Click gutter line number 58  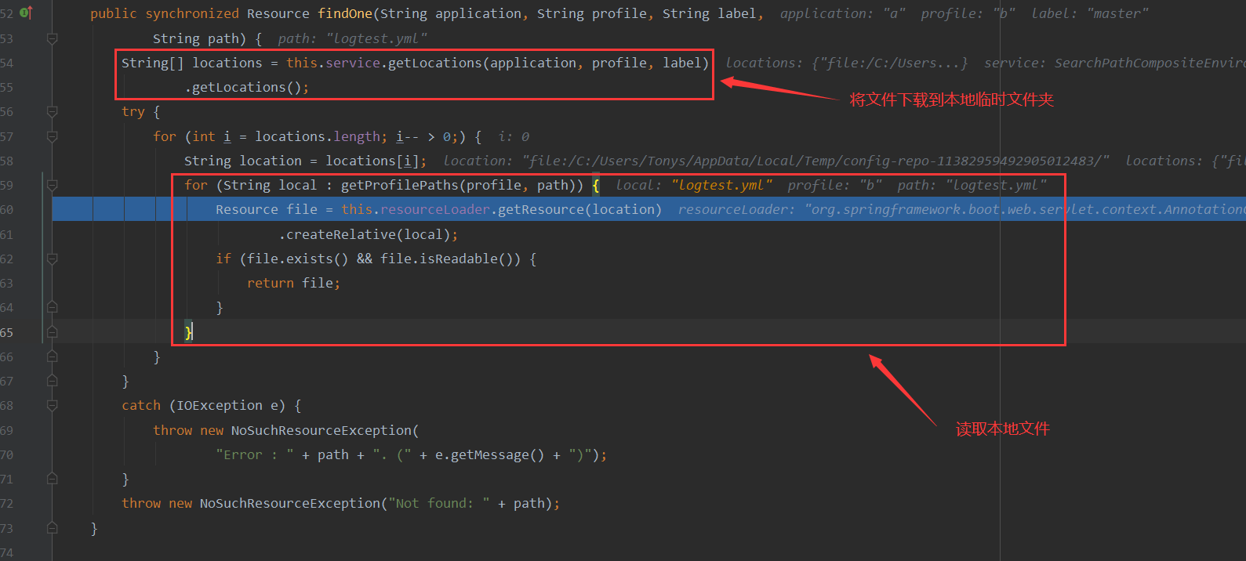pyautogui.click(x=7, y=161)
